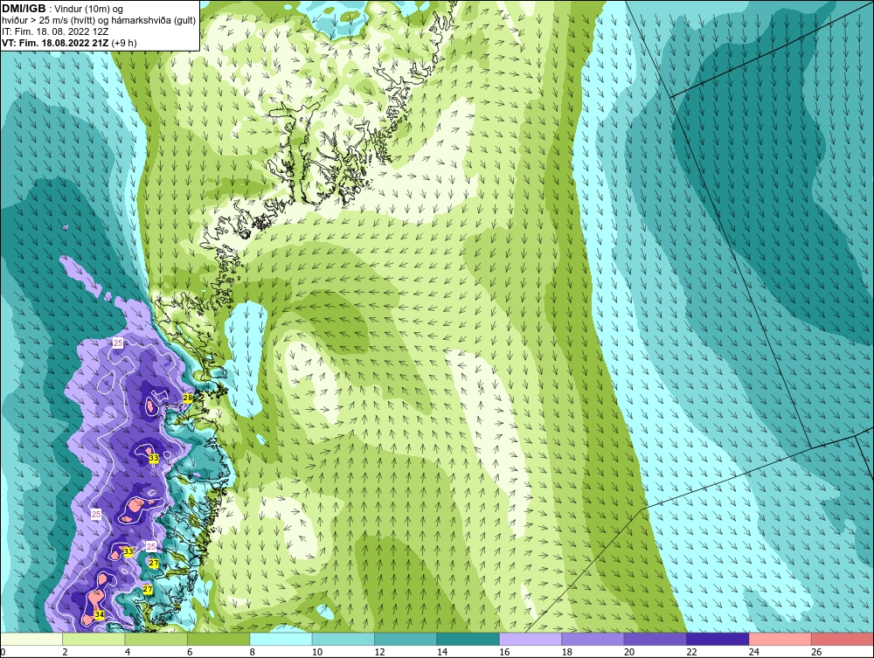Click the '6' legend scale number
Image resolution: width=874 pixels, height=658 pixels.
190,652
